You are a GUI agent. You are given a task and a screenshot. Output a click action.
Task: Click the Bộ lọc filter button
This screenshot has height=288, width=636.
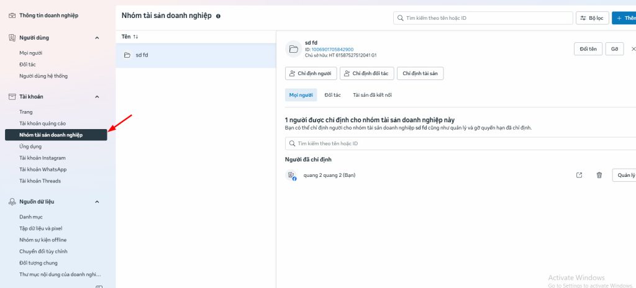pyautogui.click(x=591, y=18)
